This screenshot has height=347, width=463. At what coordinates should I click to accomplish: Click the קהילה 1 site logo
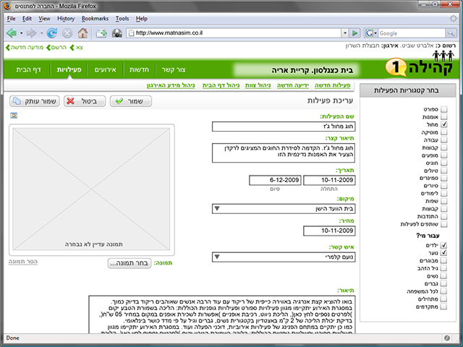[420, 67]
